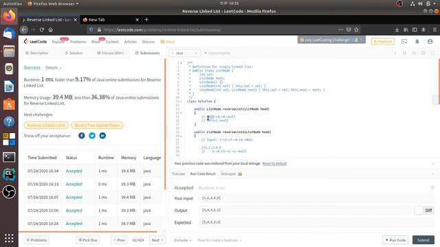This screenshot has width=440, height=247.
Task: Open the Firefox hamburger menu
Action: click(x=434, y=30)
